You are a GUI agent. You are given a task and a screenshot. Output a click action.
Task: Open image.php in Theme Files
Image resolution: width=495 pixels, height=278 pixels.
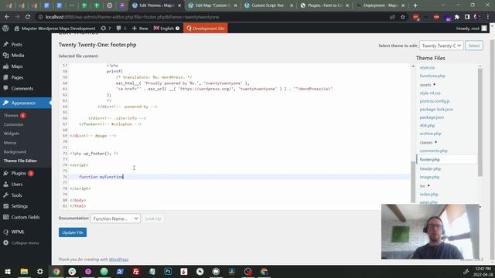coord(429,177)
